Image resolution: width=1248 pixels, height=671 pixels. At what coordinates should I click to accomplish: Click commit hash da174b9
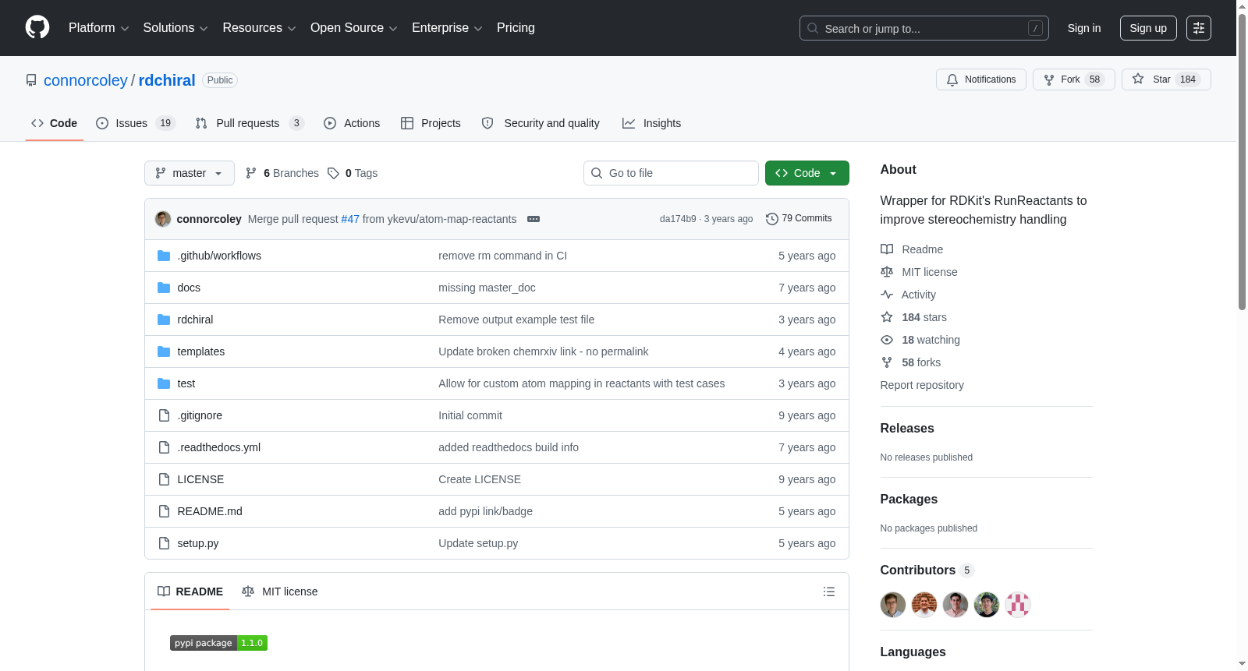(678, 219)
